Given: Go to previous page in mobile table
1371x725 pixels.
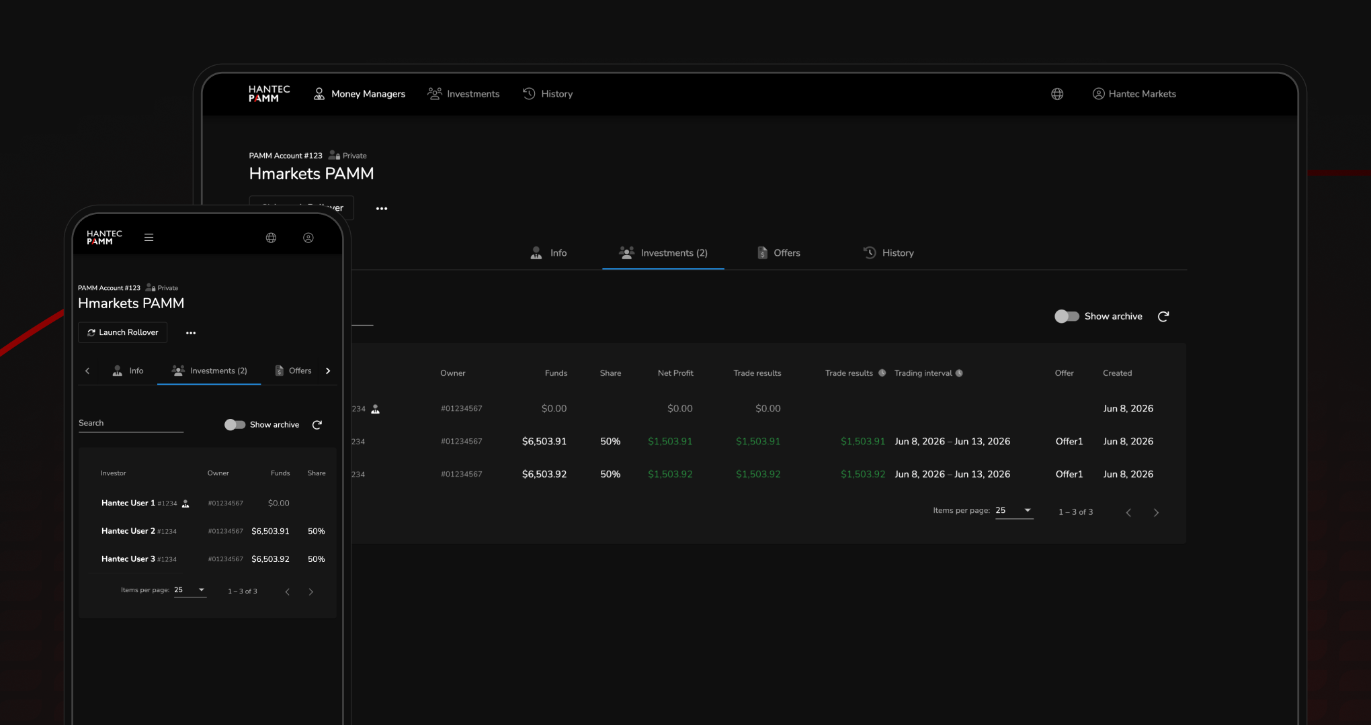Looking at the screenshot, I should 288,591.
